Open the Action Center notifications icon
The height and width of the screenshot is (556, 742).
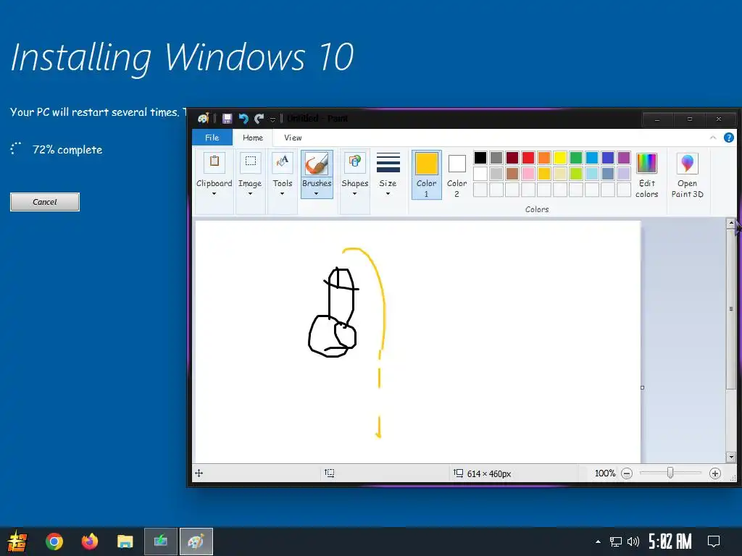(x=714, y=542)
